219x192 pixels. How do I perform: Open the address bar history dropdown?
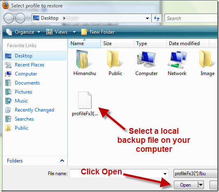(147, 18)
